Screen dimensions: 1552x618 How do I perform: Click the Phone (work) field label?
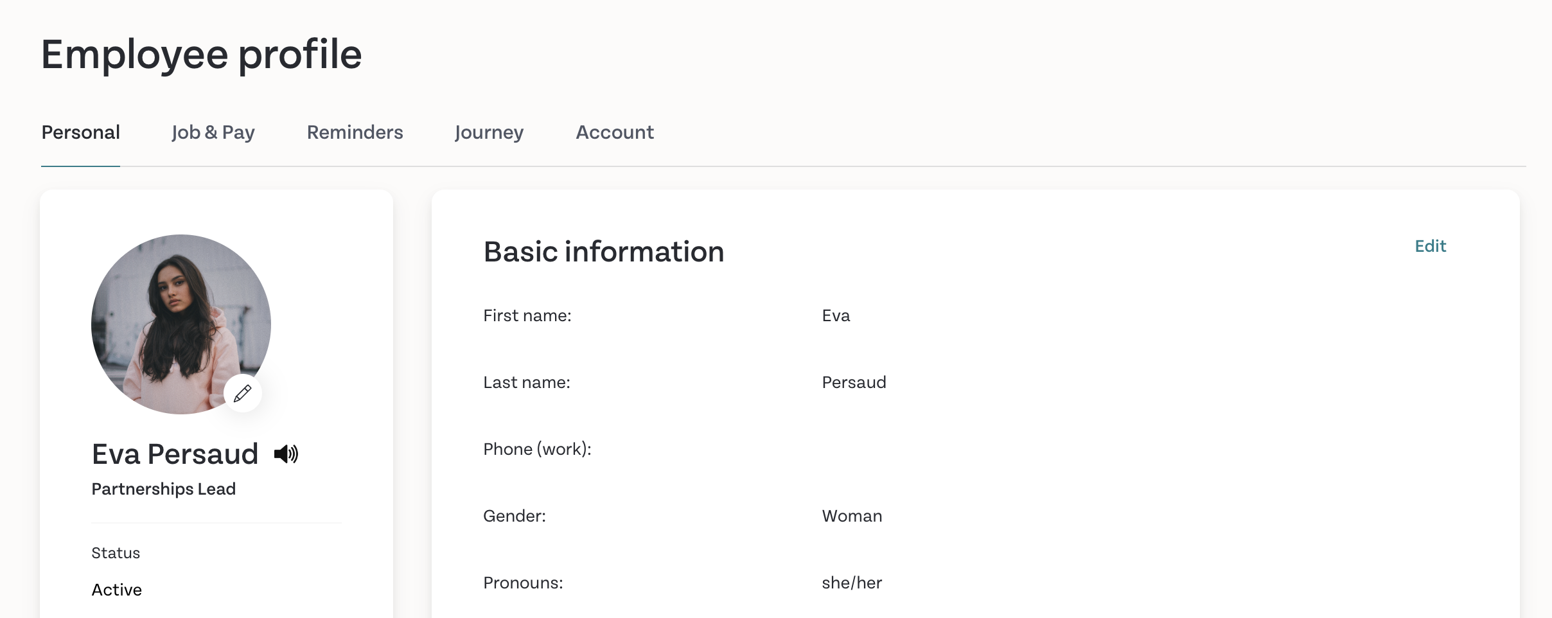537,449
